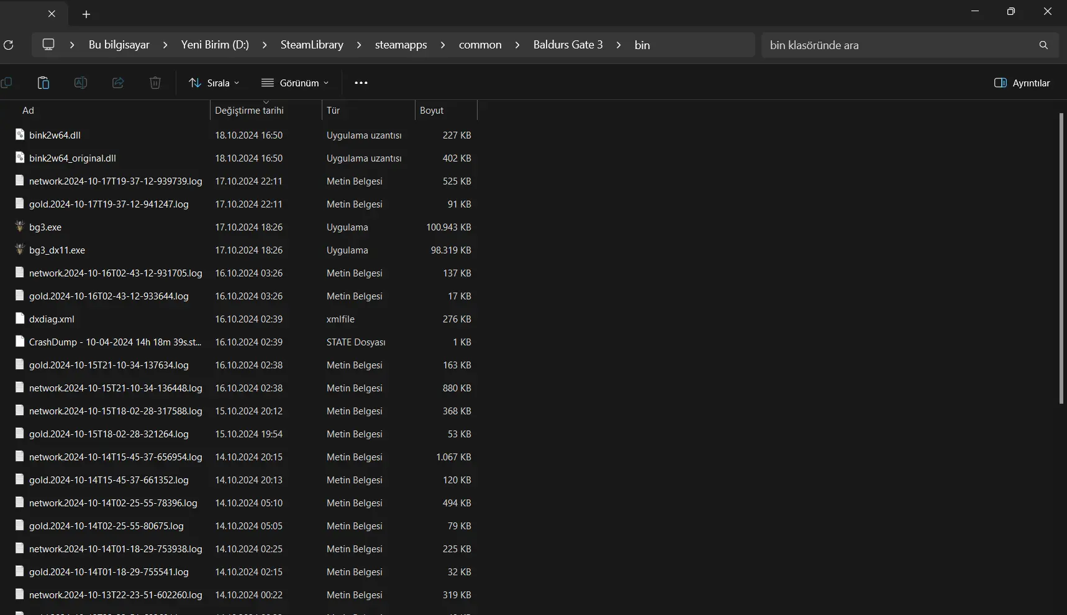
Task: Select network.2024-10-14T01-18-29-753938.log file name
Action: point(116,549)
